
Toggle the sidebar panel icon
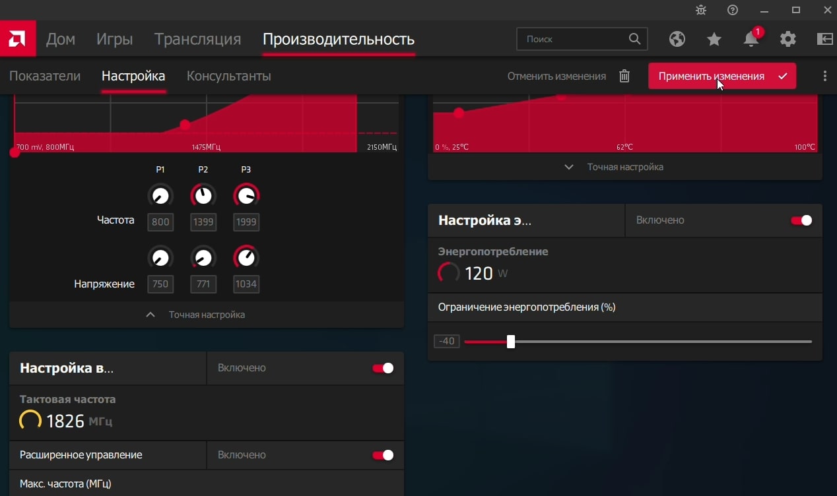(x=824, y=39)
